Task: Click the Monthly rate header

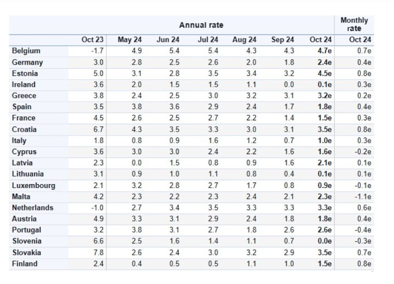Action: pyautogui.click(x=354, y=25)
